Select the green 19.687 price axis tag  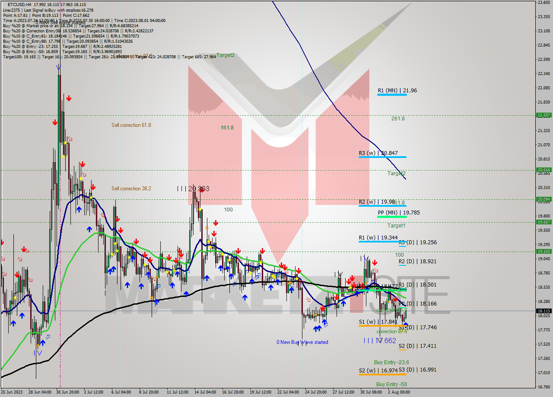point(543,222)
